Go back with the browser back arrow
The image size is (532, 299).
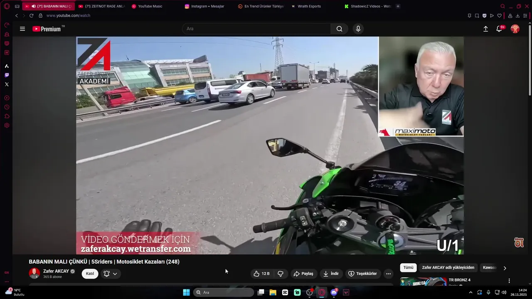(17, 15)
